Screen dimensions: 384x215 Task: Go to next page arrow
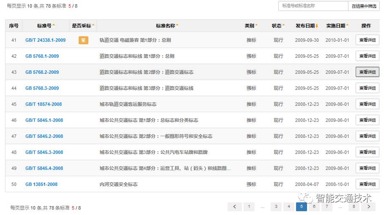pyautogui.click(x=369, y=207)
